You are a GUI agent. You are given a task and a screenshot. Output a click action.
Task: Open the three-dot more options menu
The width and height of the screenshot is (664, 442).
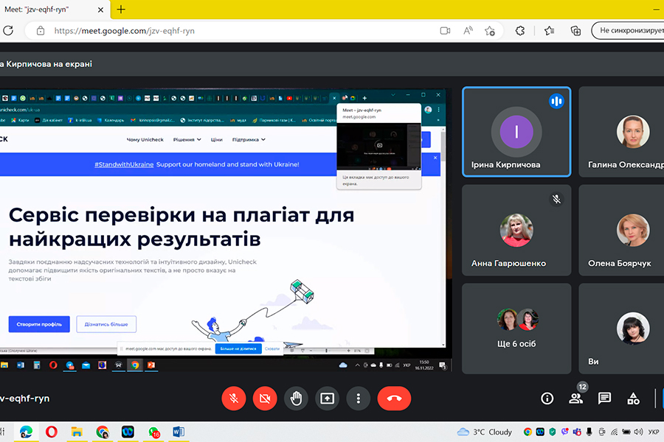coord(359,399)
